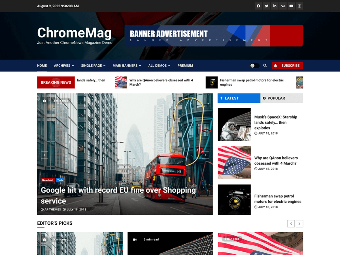This screenshot has width=340, height=255.
Task: Select the Latest tab
Action: coord(239,98)
